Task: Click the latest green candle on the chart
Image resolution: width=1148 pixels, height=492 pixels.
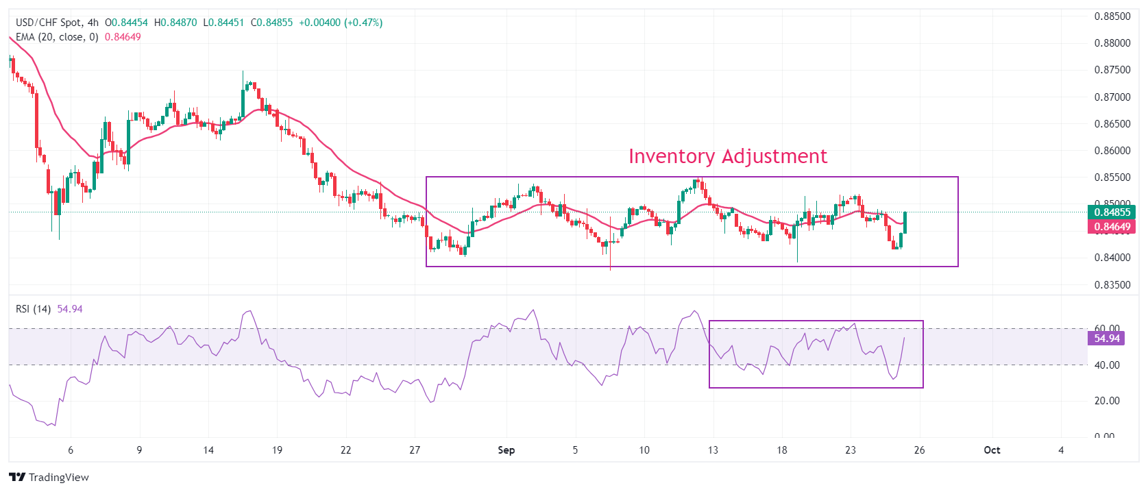Action: pyautogui.click(x=905, y=223)
